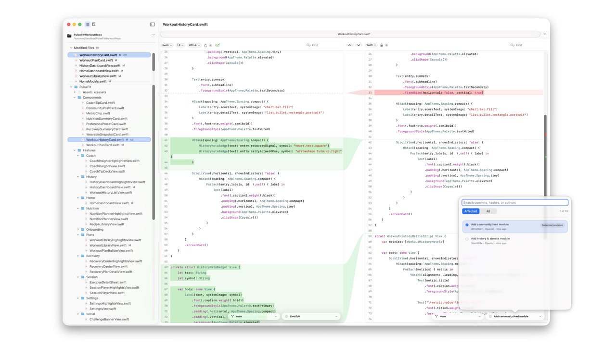Collapse the Nutrition folder
This screenshot has height=346, width=616.
point(78,209)
